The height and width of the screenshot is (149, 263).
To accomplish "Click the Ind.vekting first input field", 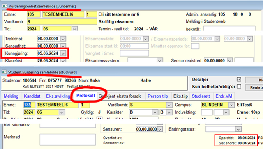I will click(x=207, y=112).
